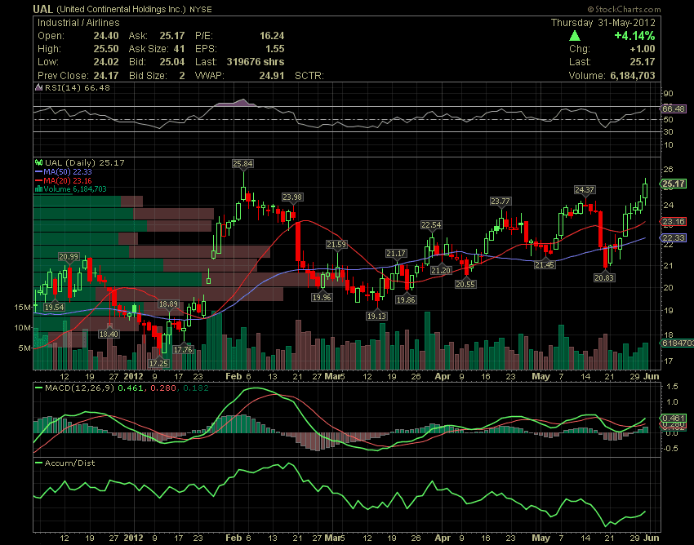694x545 pixels.
Task: Click the 18.40 price callout
Action: pyautogui.click(x=109, y=334)
